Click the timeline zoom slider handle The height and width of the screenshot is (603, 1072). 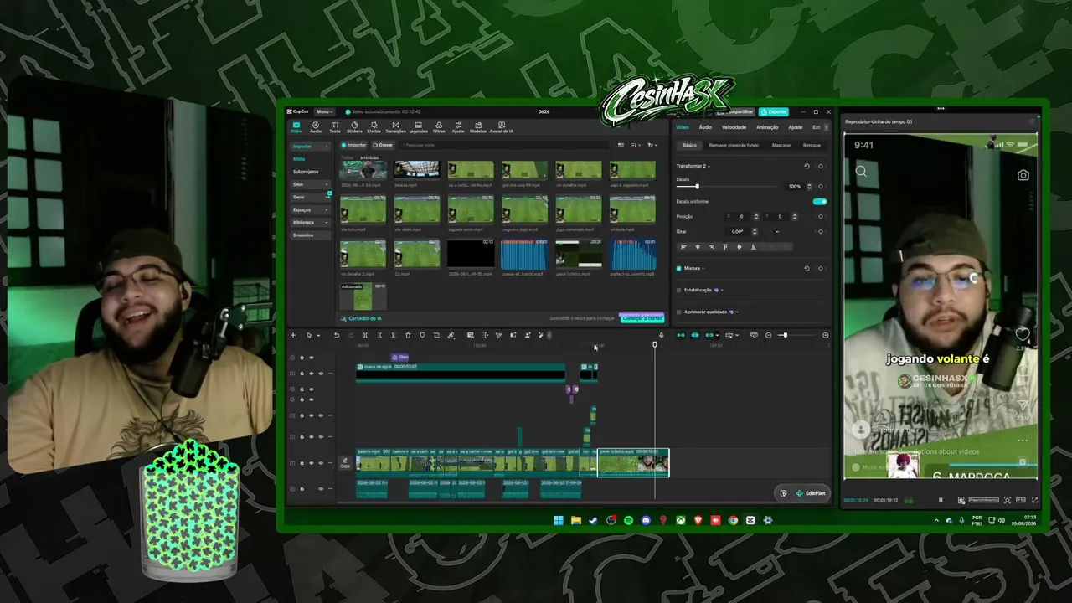(x=784, y=335)
